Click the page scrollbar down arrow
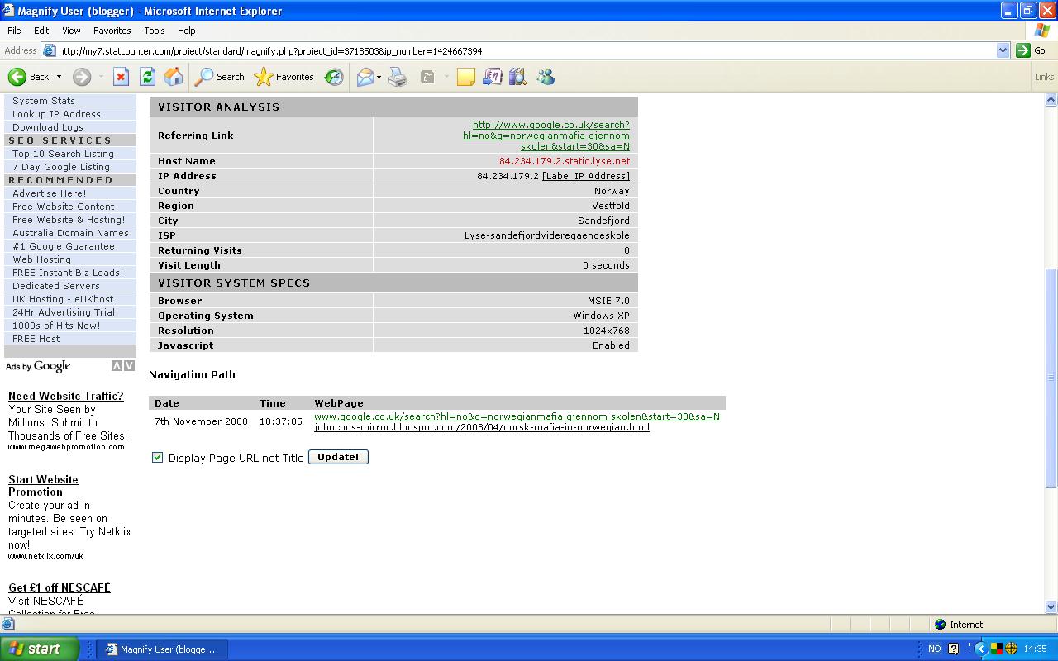 click(1051, 606)
